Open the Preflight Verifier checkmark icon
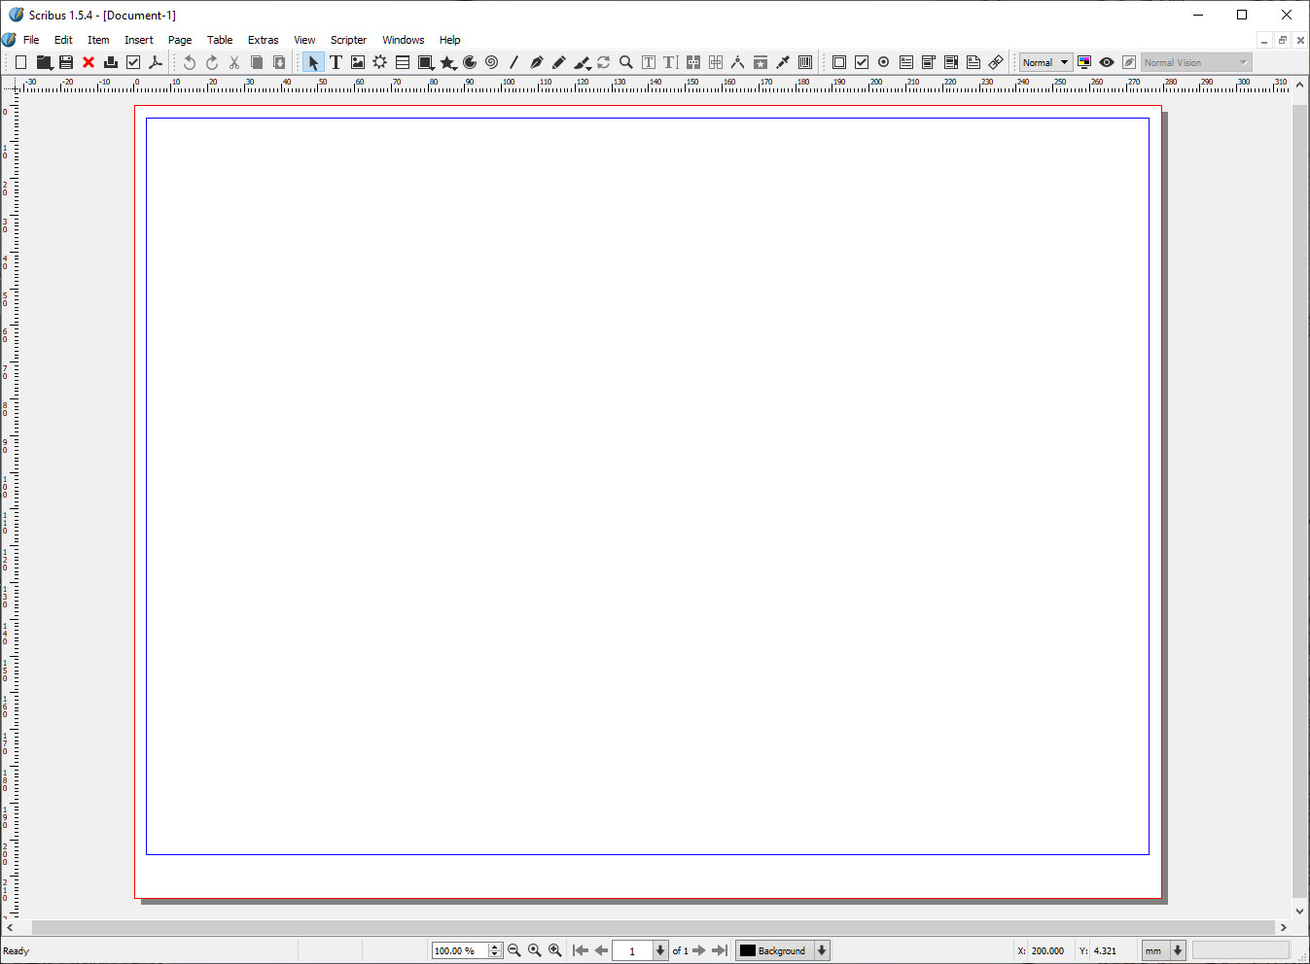The image size is (1310, 964). (133, 62)
